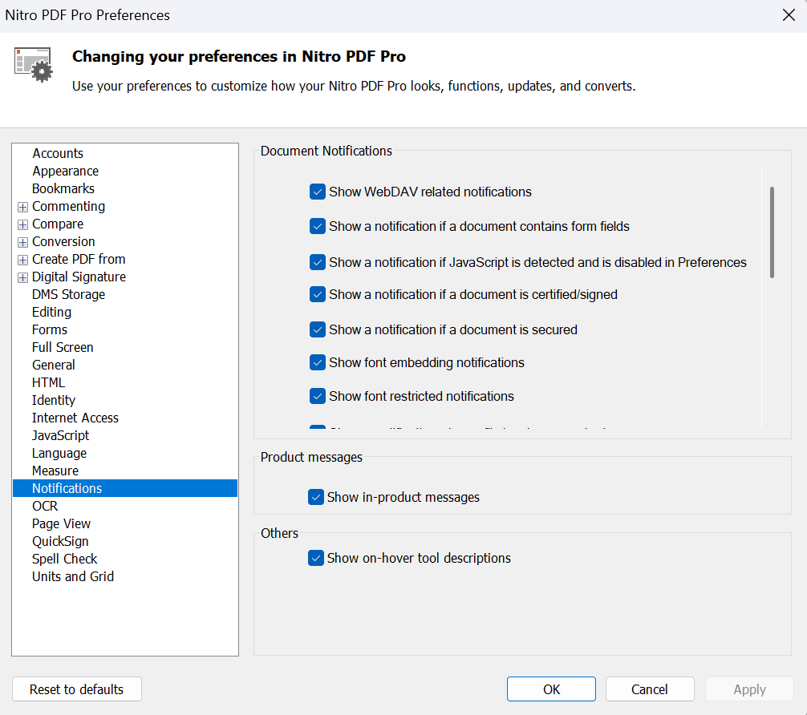This screenshot has height=715, width=807.
Task: Click the Reset to defaults button
Action: pos(77,689)
